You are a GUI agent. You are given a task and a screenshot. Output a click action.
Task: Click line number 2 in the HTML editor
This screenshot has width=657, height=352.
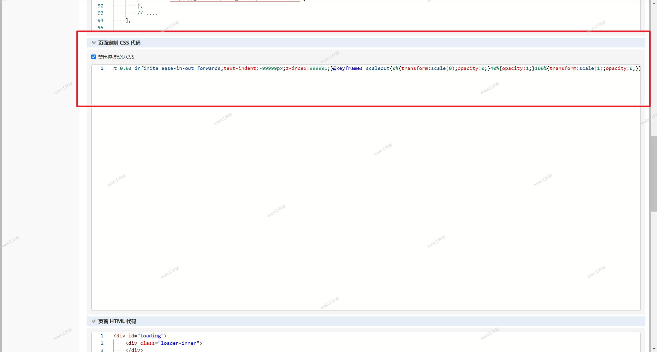pyautogui.click(x=102, y=343)
